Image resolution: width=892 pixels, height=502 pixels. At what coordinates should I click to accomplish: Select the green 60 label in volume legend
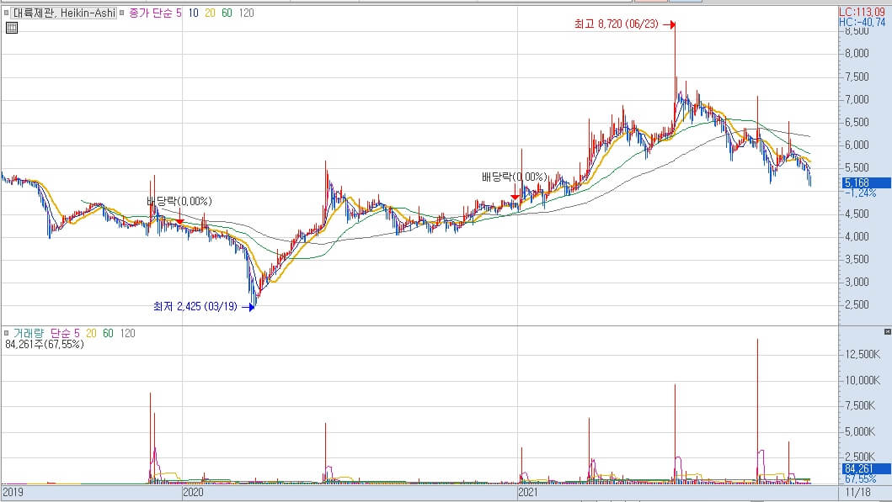[x=108, y=333]
